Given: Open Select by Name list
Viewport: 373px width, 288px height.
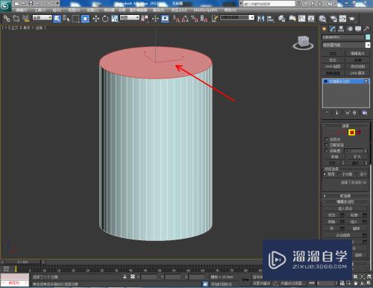Looking at the screenshot, I should 66,19.
